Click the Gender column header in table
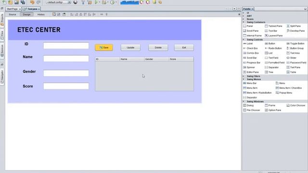Image resolution: width=308 pixels, height=173 pixels. click(x=156, y=59)
